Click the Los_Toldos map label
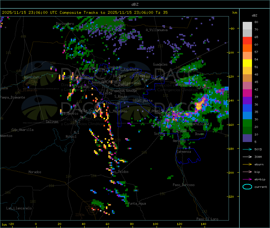 [120, 172]
